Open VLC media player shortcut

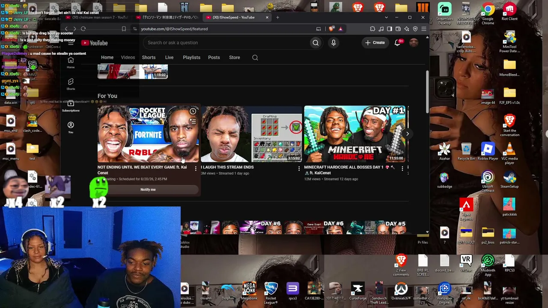click(x=509, y=154)
